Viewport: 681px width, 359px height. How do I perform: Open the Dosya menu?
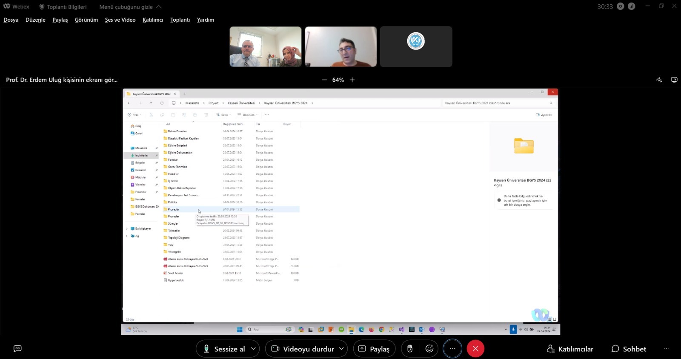point(11,20)
